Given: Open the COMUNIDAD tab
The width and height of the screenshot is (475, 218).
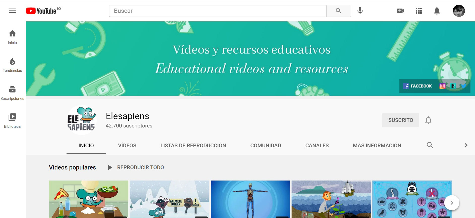Looking at the screenshot, I should tap(266, 146).
